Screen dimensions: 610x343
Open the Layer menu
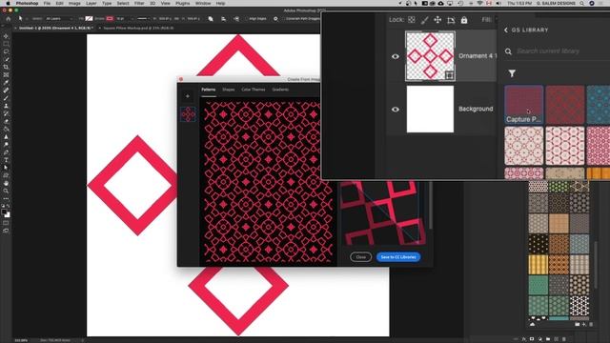click(x=91, y=3)
